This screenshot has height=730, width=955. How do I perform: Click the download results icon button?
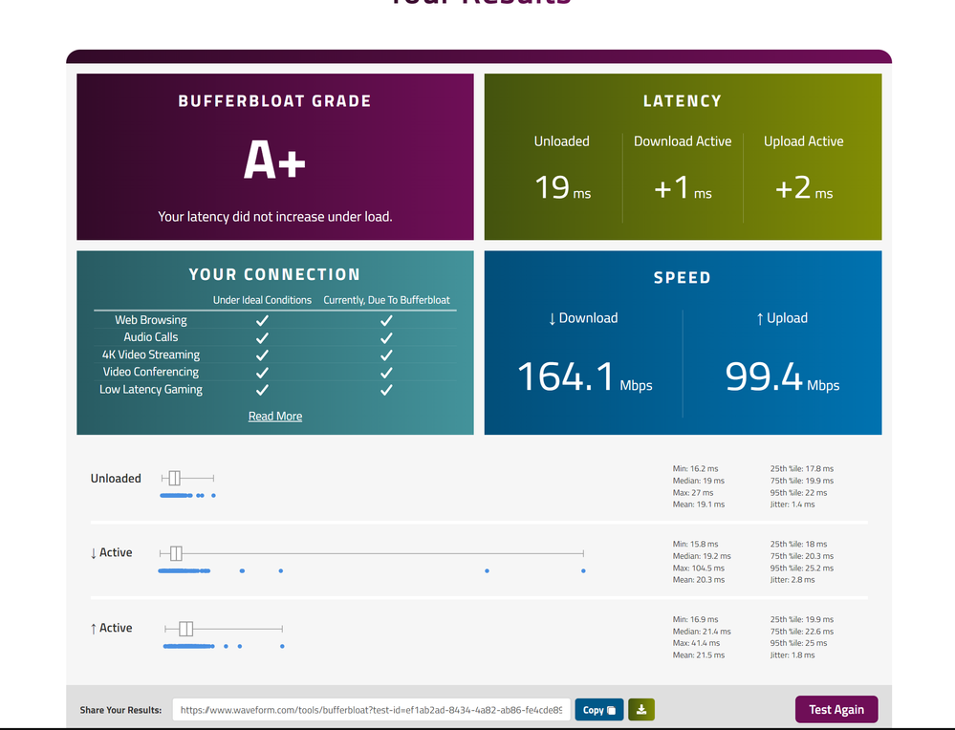coord(641,710)
